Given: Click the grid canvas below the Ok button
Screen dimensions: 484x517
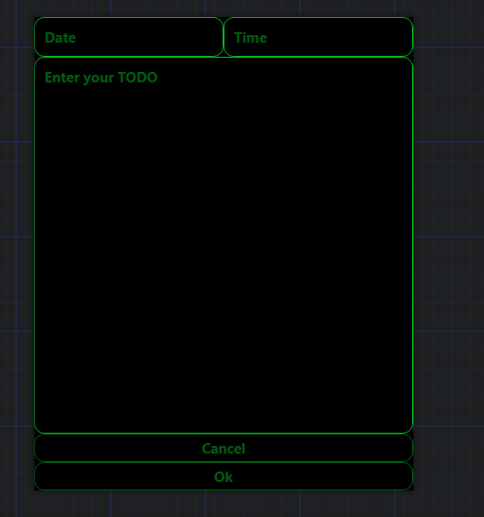Looking at the screenshot, I should (224, 504).
